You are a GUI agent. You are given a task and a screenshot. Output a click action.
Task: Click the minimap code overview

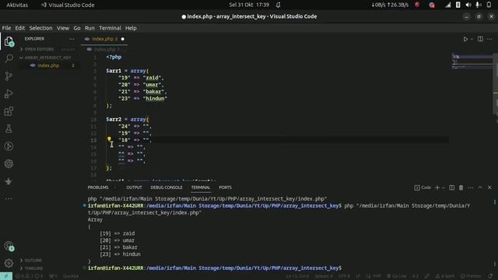tap(472, 61)
